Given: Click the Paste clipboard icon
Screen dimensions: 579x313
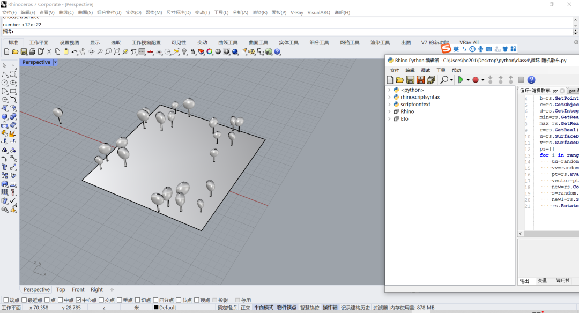Looking at the screenshot, I should (66, 51).
